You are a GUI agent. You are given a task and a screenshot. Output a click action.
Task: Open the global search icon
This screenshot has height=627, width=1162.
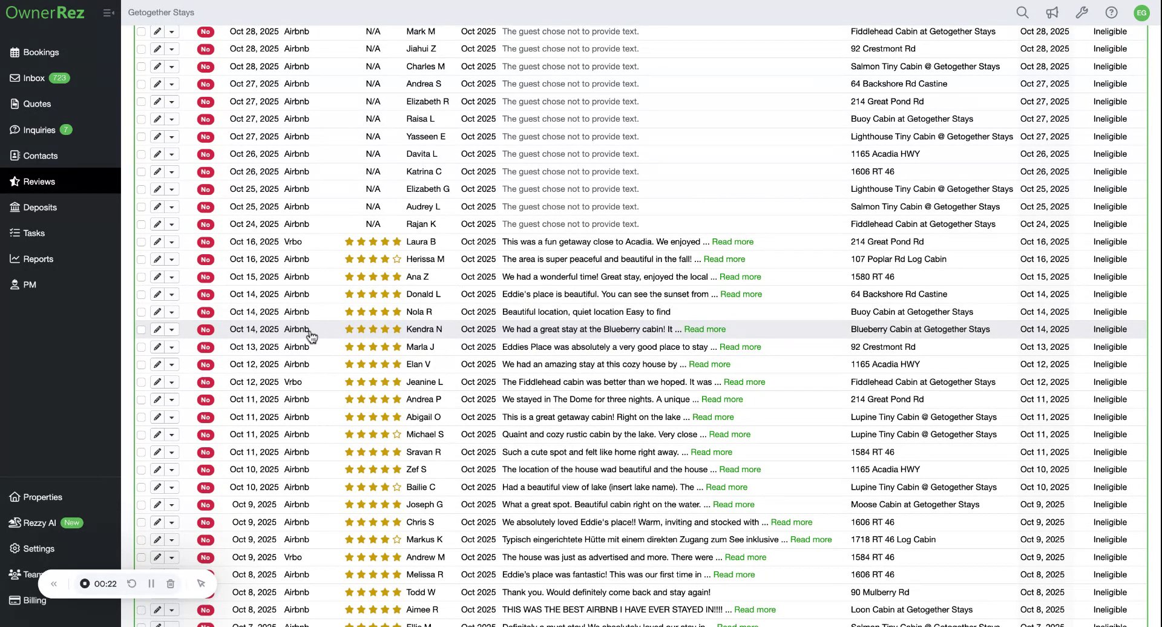pos(1022,12)
